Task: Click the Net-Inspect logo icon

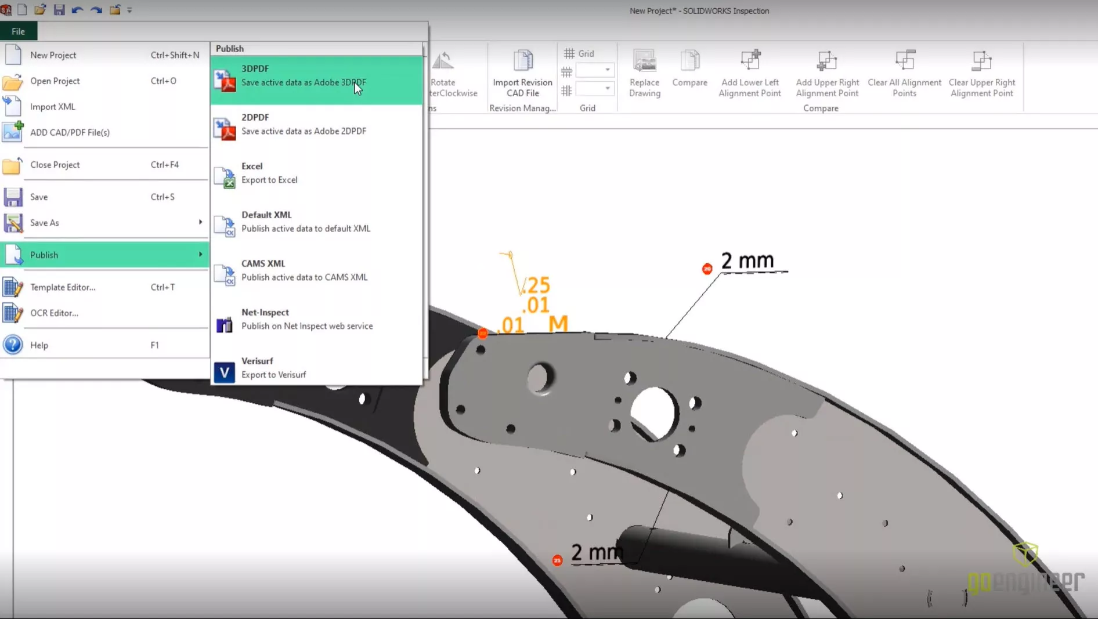Action: pos(224,324)
